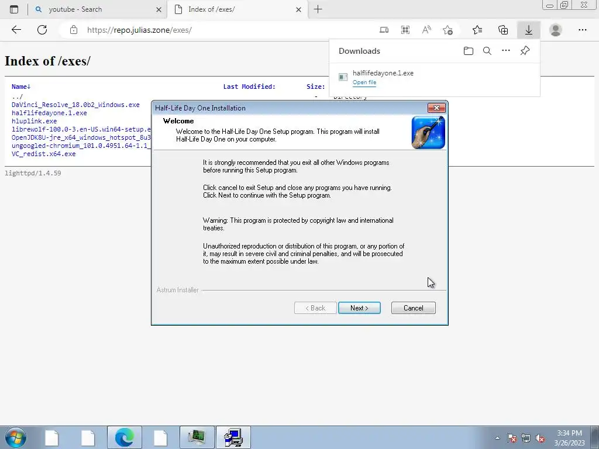Viewport: 599px width, 449px height.
Task: Show hidden system tray icons
Action: (497, 438)
